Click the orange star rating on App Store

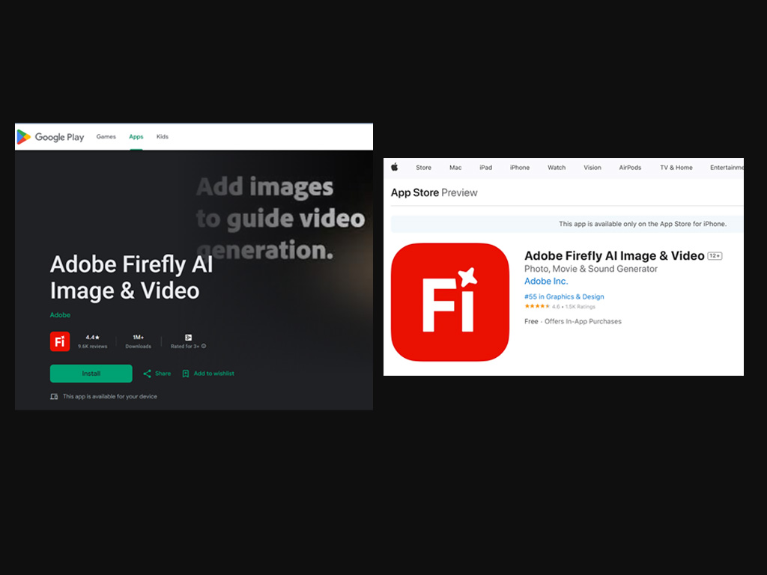[537, 306]
